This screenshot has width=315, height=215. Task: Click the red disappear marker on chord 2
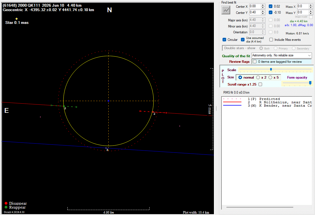click(x=153, y=112)
